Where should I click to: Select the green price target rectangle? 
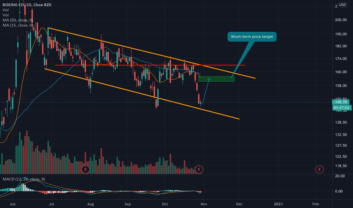coord(216,79)
